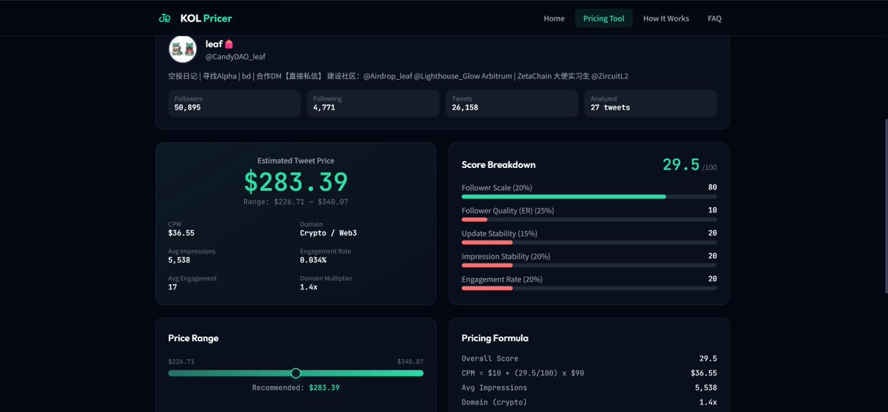888x412 pixels.
Task: Click the @CandyDAO_leaf handle
Action: [x=235, y=57]
